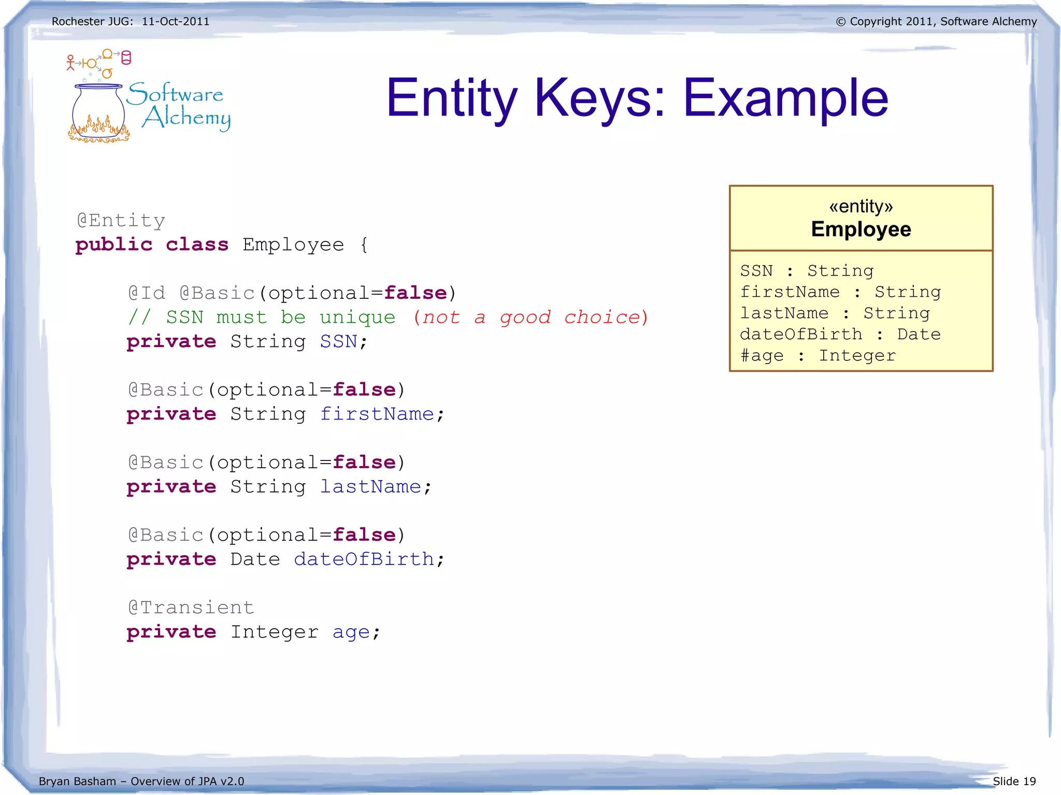The width and height of the screenshot is (1061, 795).
Task: Click the '@Id @Basic(optional=false)' annotation line
Action: pos(292,293)
